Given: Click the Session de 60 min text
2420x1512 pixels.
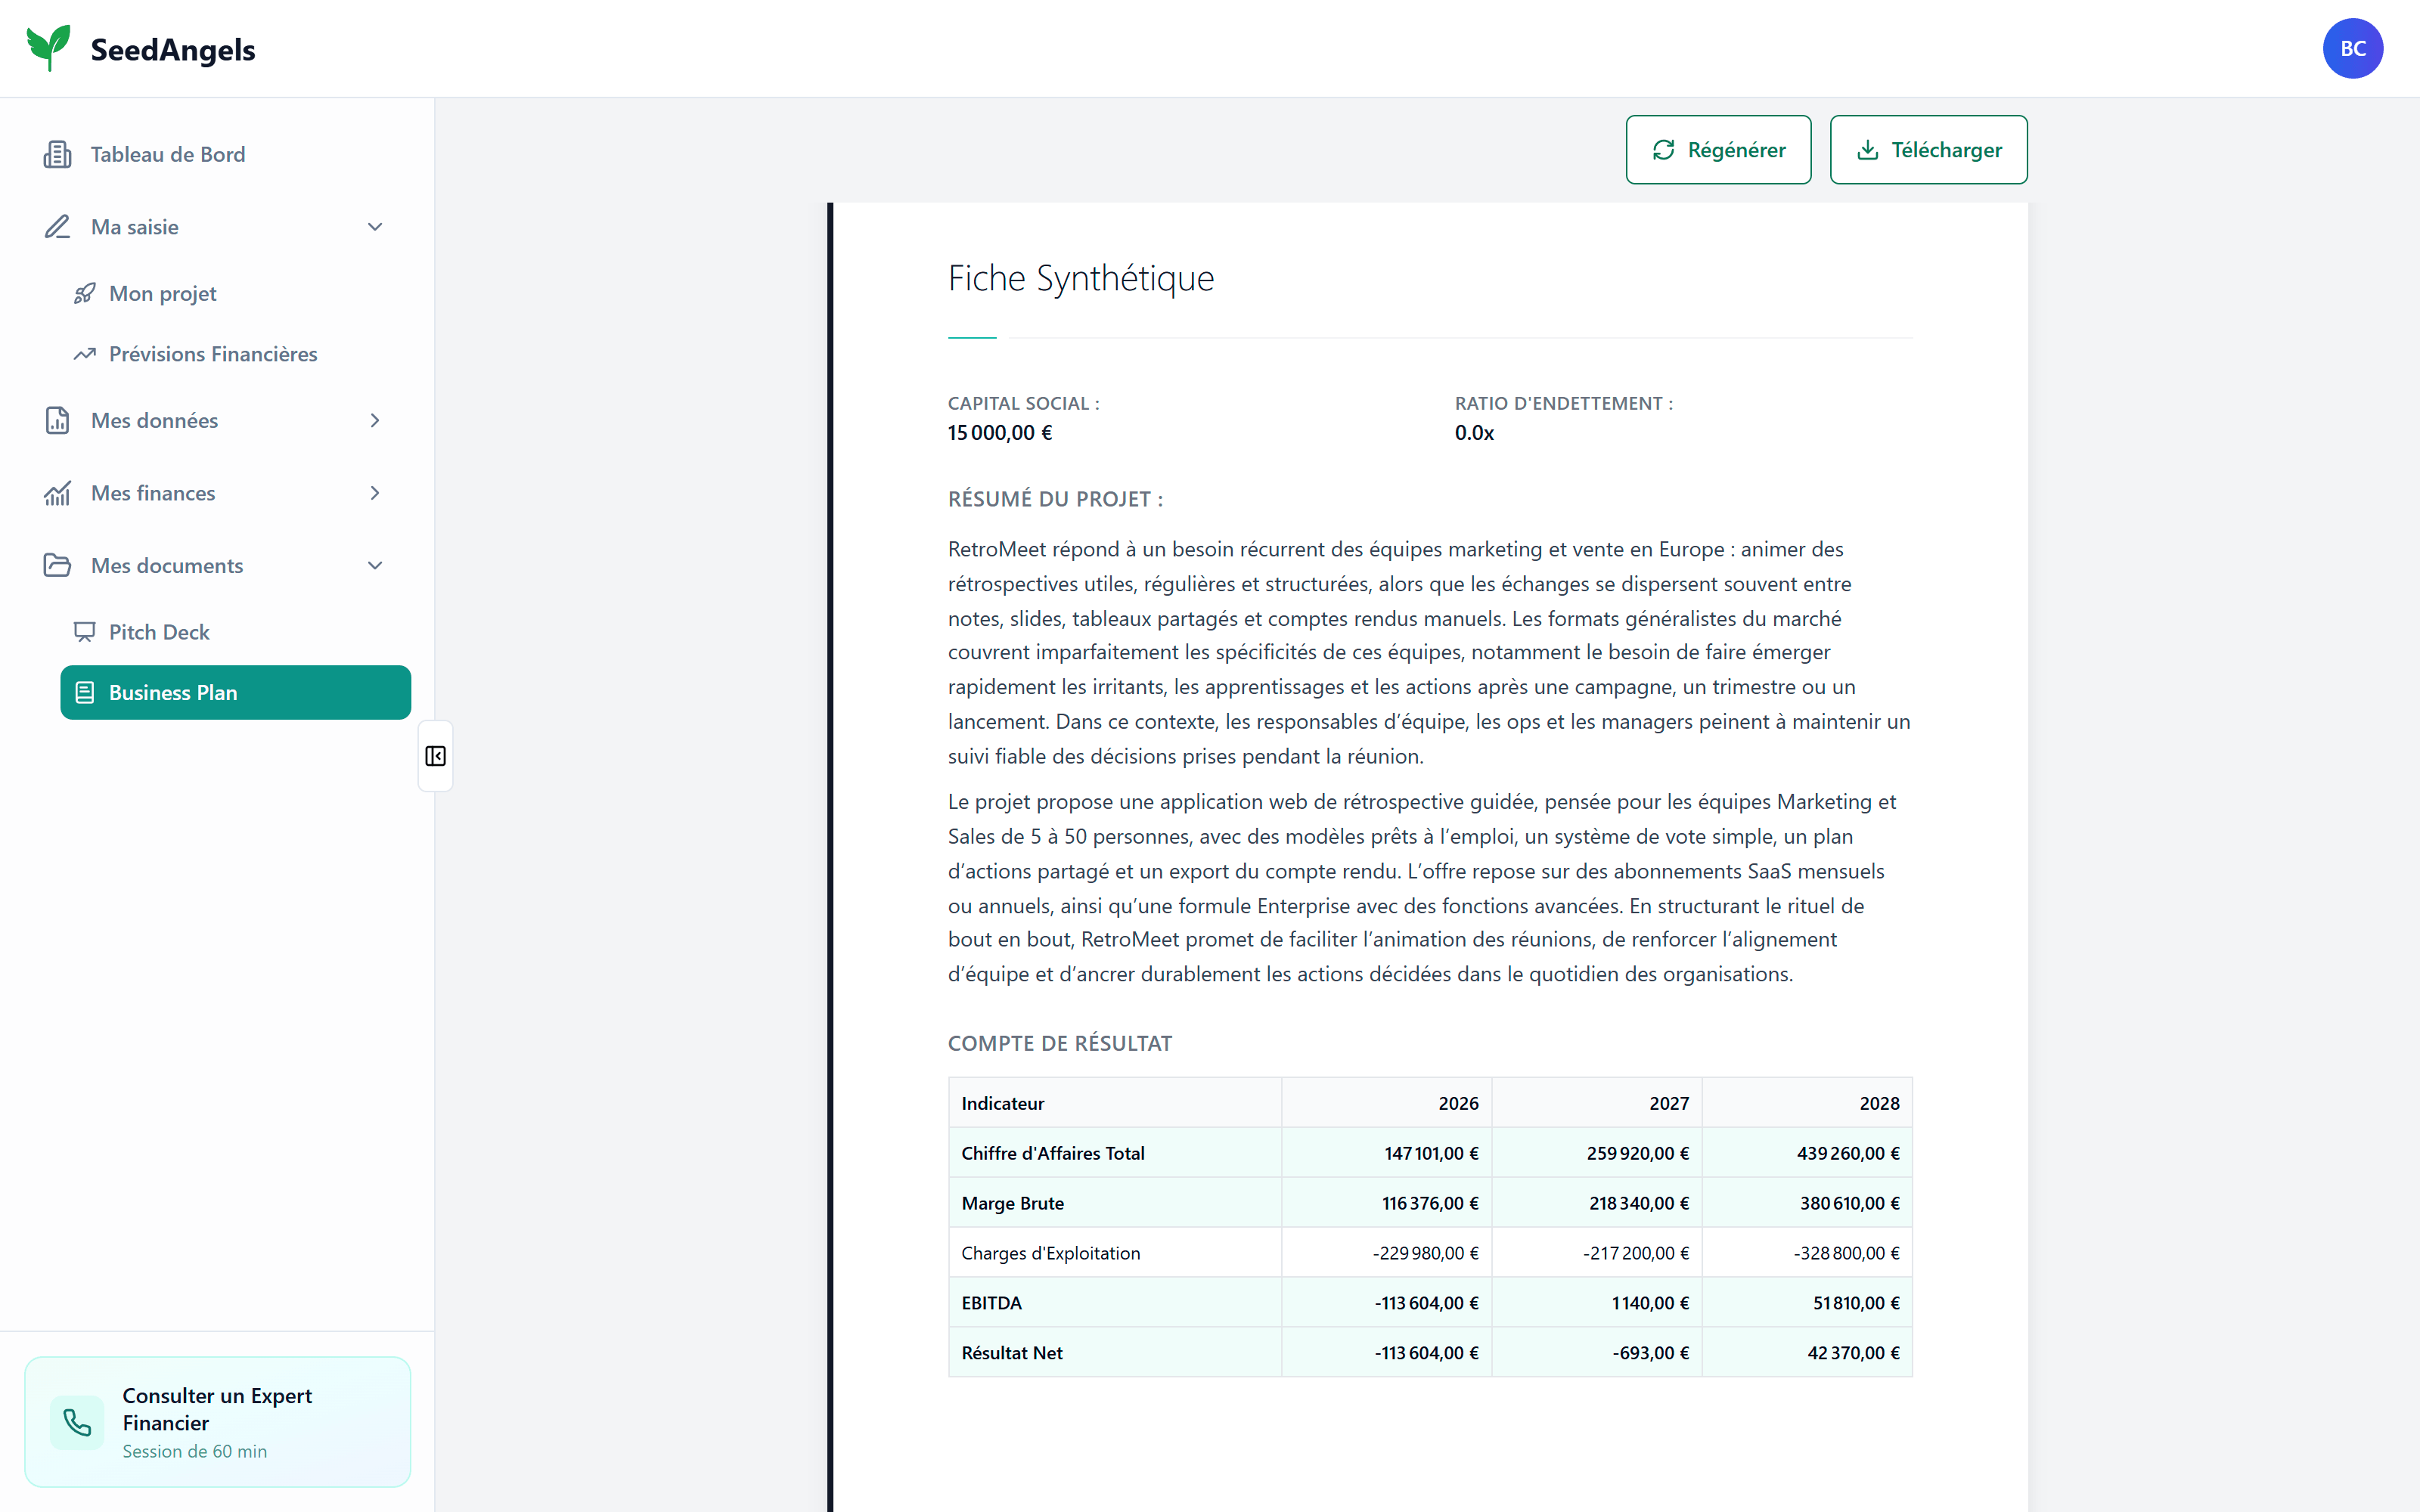Looking at the screenshot, I should [x=195, y=1451].
